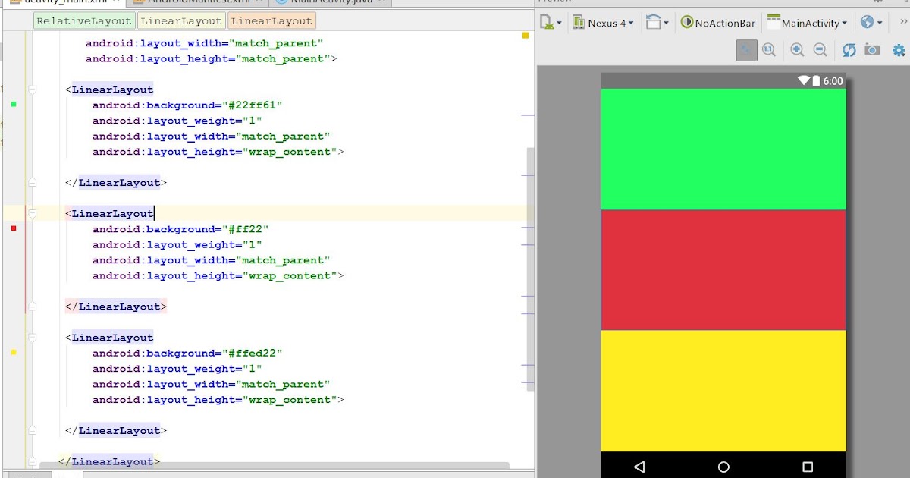Click the yellow #ffed22 gutter color swatch
This screenshot has height=478, width=910.
click(x=14, y=352)
